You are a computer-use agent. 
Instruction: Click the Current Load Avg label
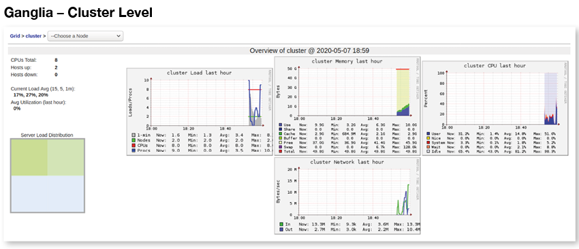43,88
